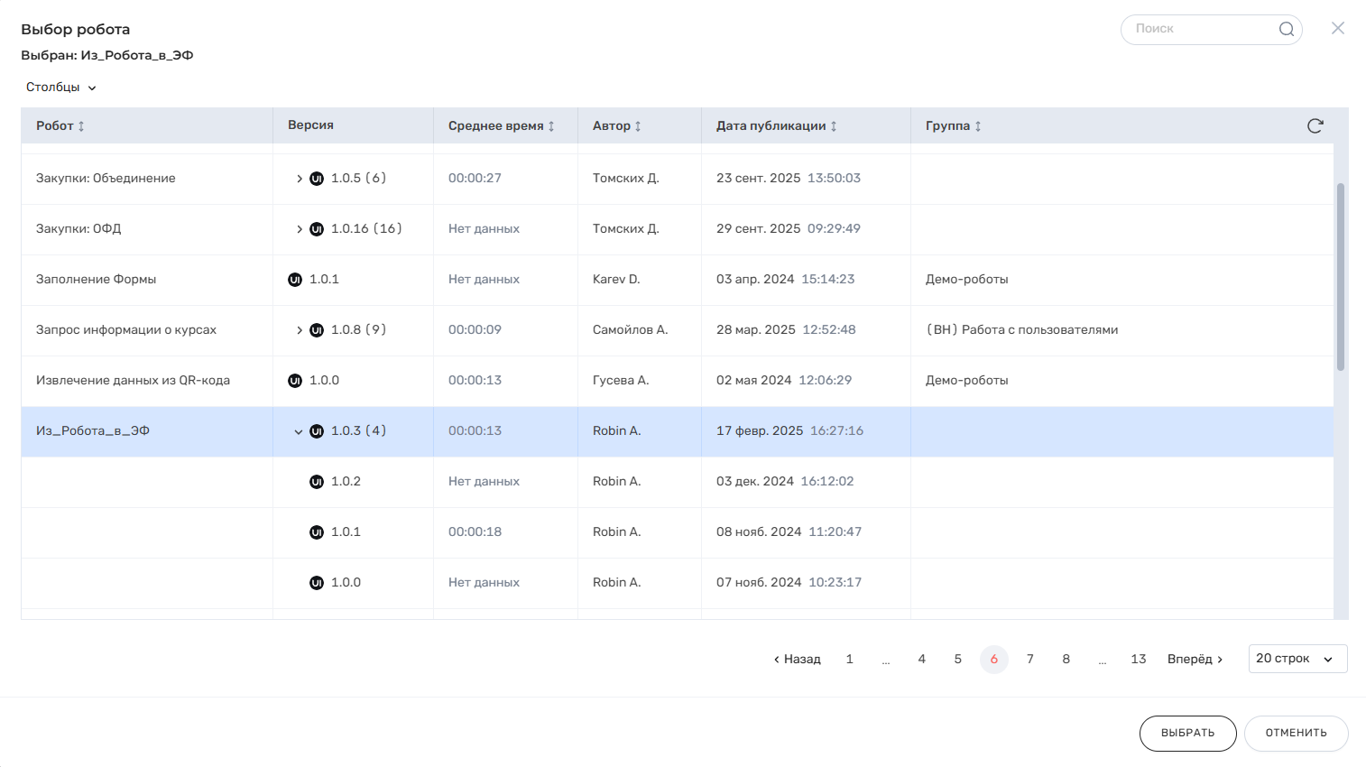This screenshot has width=1366, height=767.
Task: Click the vertical scrollbar of the table
Action: pyautogui.click(x=1341, y=276)
